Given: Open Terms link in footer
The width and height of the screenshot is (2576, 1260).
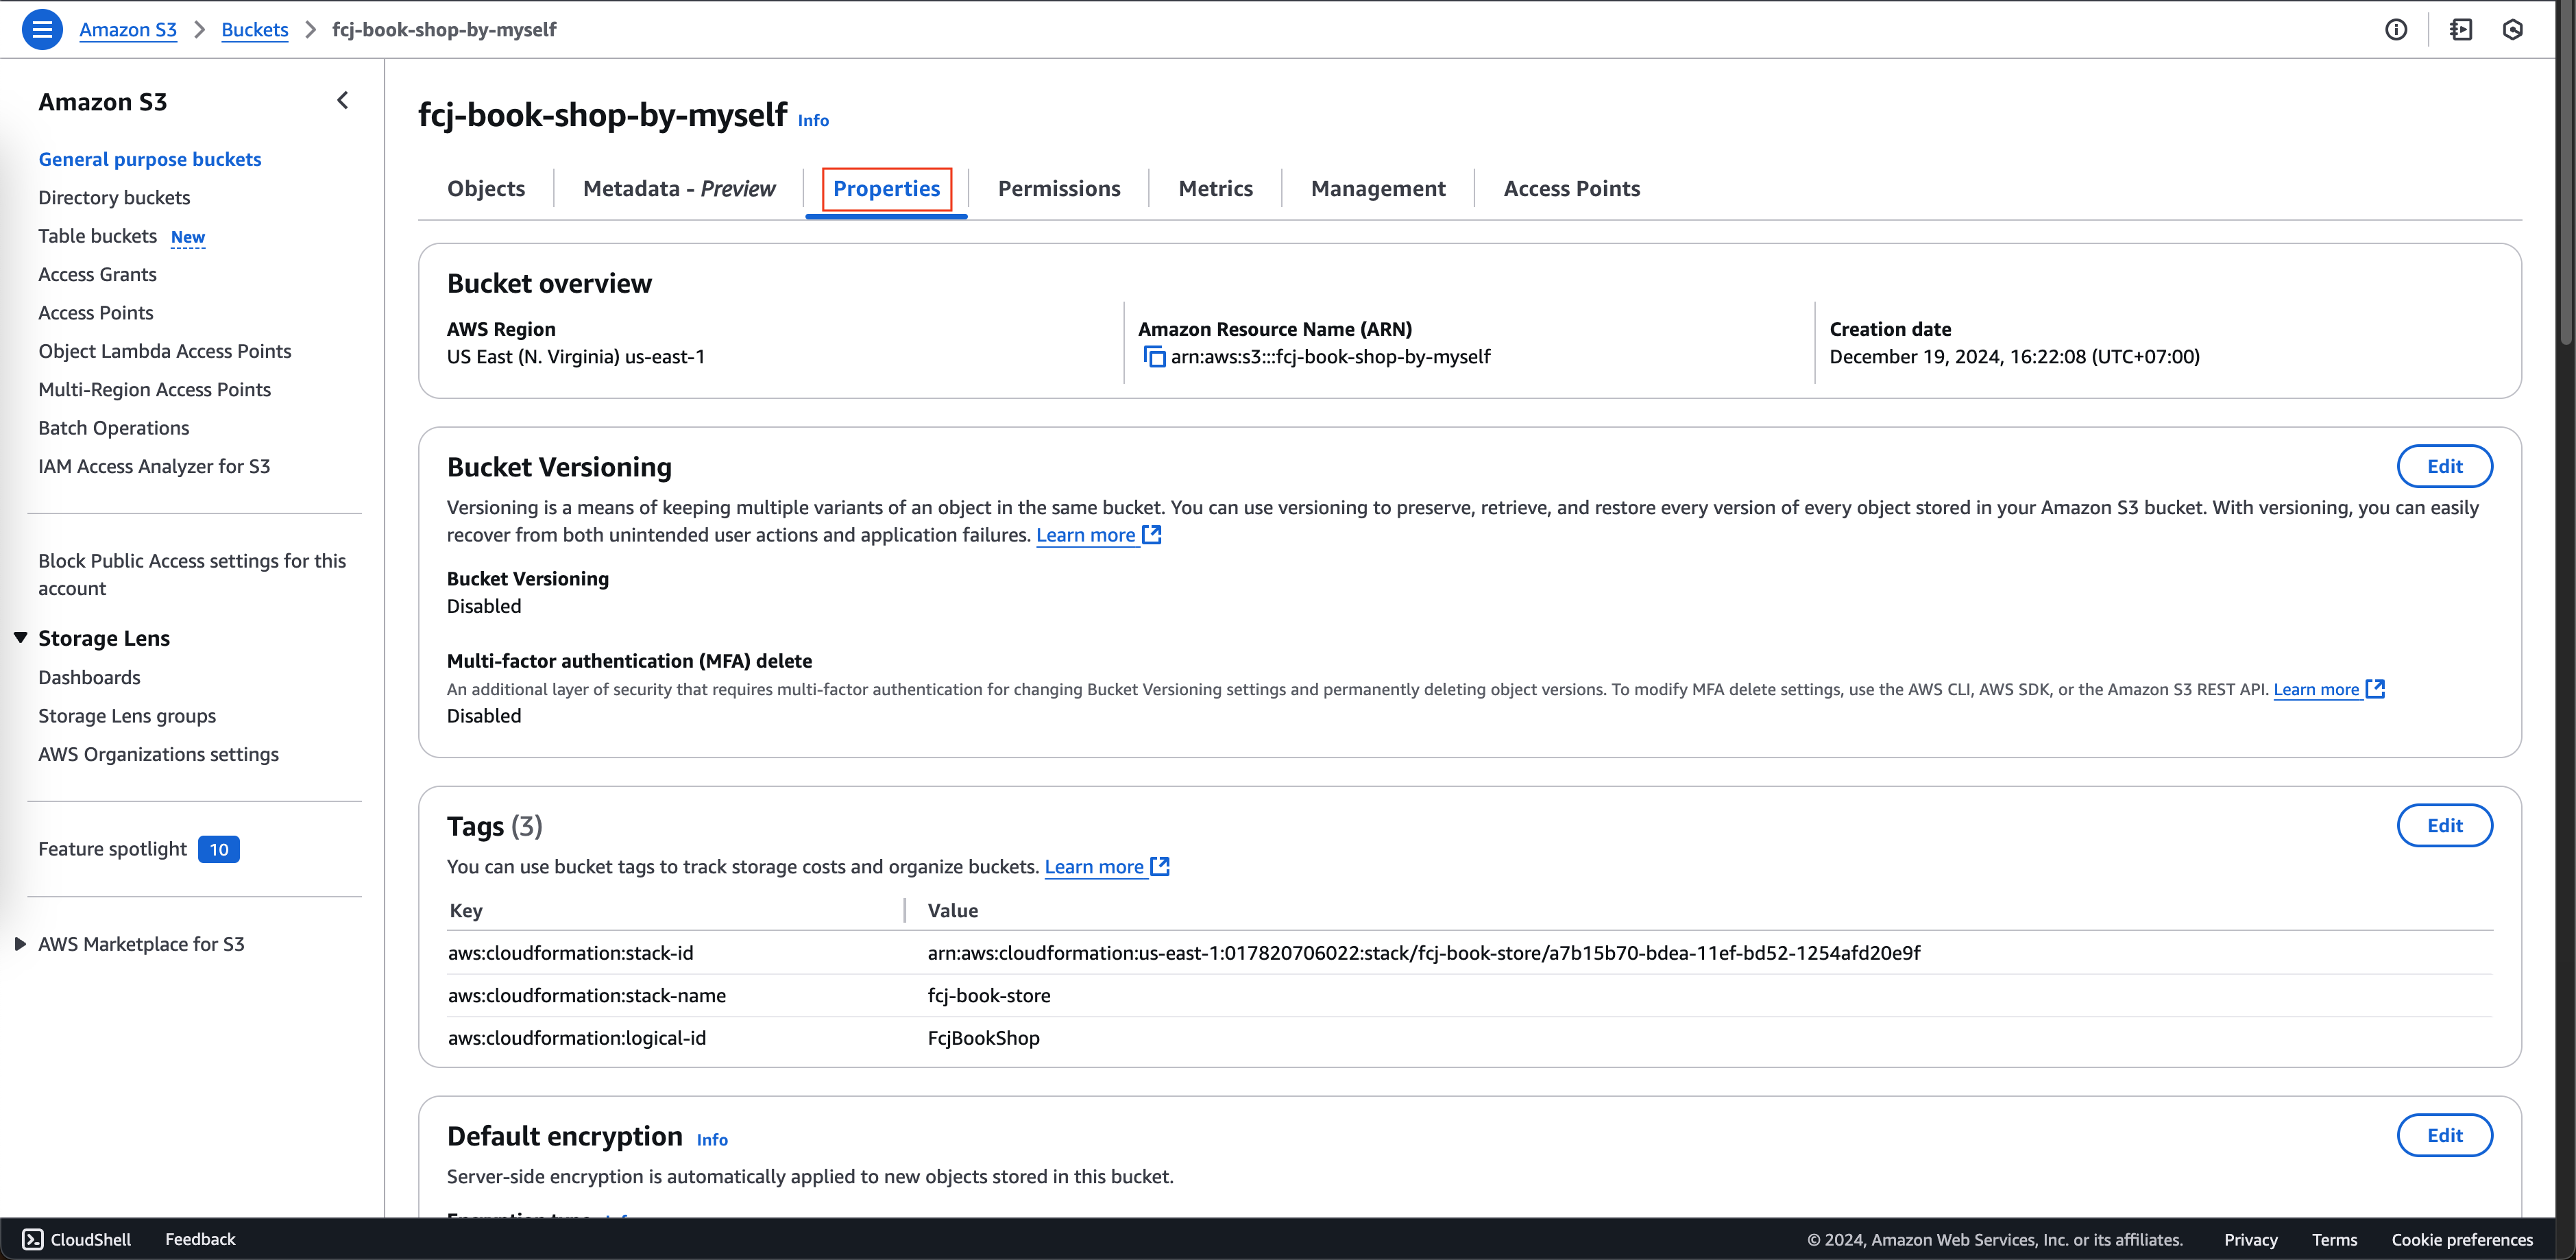Looking at the screenshot, I should (x=2335, y=1240).
